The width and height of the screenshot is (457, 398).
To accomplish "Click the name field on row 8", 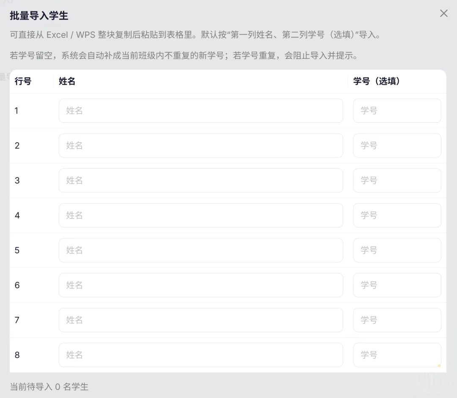I will [201, 355].
